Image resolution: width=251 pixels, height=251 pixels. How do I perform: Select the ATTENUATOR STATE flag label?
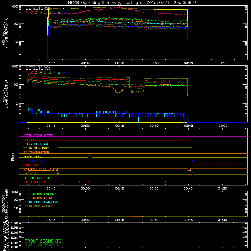coord(38,136)
